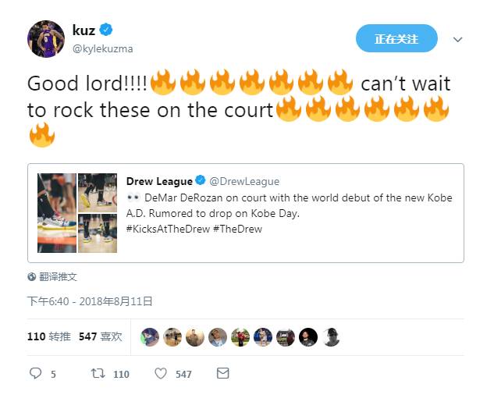Click the globe icon beside translate tweet
This screenshot has width=494, height=402.
pyautogui.click(x=31, y=277)
